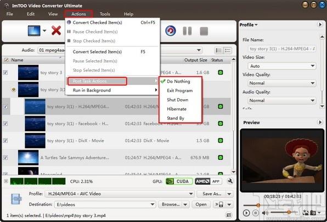
Task: Click status indicator of toy story 3 row
Action: [221, 72]
